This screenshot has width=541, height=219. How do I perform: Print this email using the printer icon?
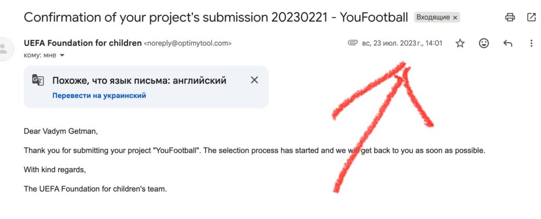click(x=510, y=17)
